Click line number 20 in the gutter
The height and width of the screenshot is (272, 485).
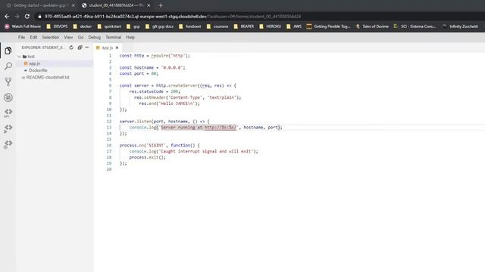tap(109, 169)
